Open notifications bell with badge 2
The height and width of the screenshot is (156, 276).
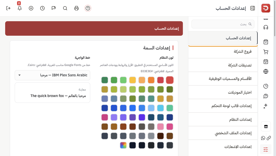pyautogui.click(x=20, y=8)
